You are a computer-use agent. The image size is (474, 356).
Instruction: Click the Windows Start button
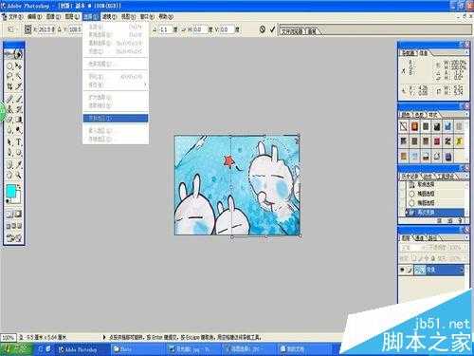pyautogui.click(x=16, y=349)
